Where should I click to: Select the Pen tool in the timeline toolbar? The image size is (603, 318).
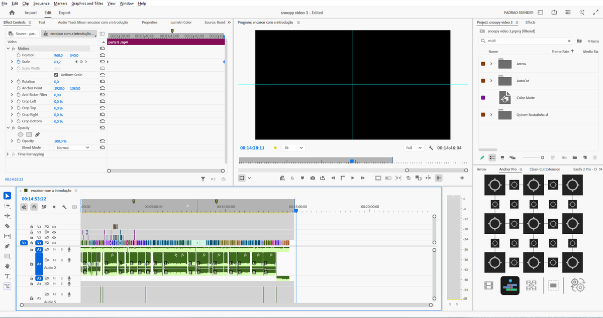[x=7, y=246]
